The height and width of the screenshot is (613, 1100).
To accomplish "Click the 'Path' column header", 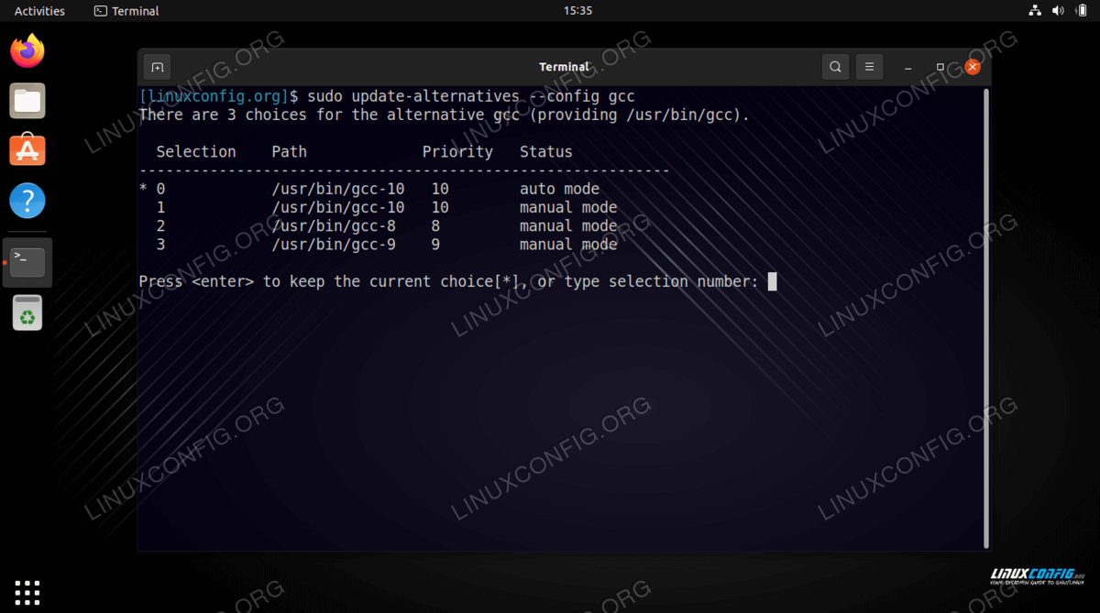I will [x=290, y=152].
